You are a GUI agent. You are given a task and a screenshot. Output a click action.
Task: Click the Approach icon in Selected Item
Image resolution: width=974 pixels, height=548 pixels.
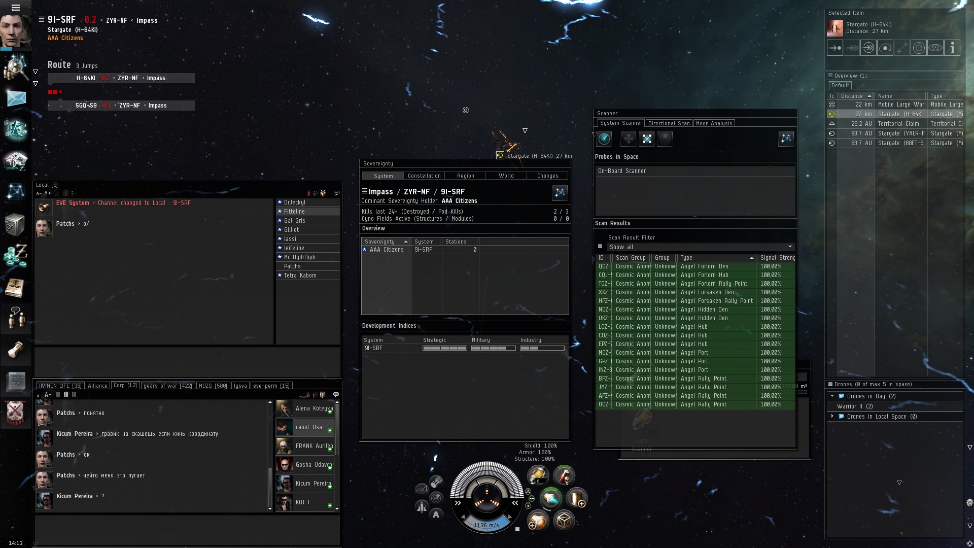pos(834,48)
